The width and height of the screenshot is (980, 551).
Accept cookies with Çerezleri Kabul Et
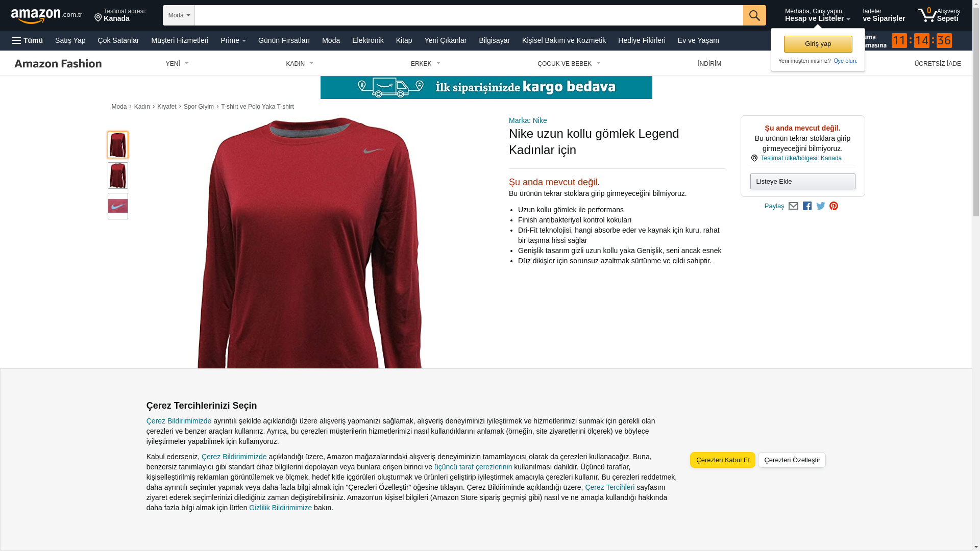pyautogui.click(x=722, y=460)
